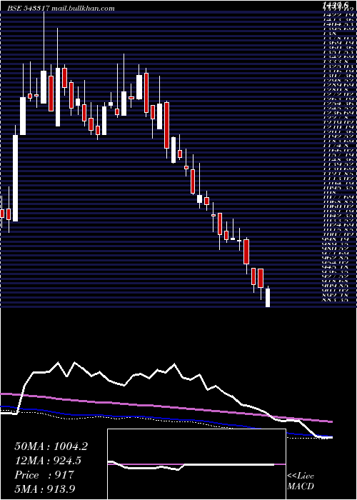Click the 'Price : 917' value
This screenshot has height=500, width=357.
(44, 475)
